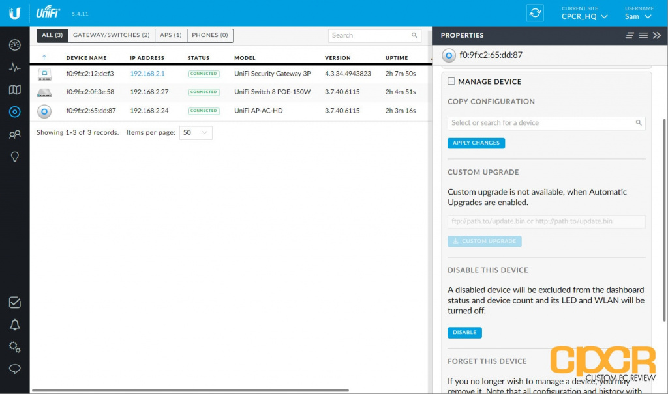Open the Alerts bell icon
This screenshot has width=668, height=394.
pyautogui.click(x=14, y=324)
